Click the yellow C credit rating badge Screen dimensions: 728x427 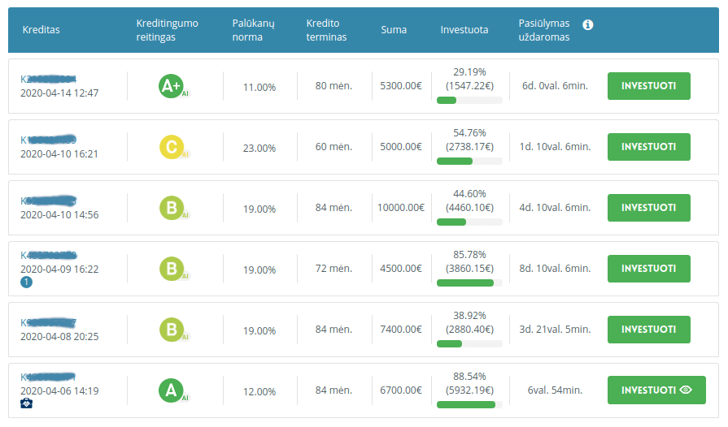point(171,148)
